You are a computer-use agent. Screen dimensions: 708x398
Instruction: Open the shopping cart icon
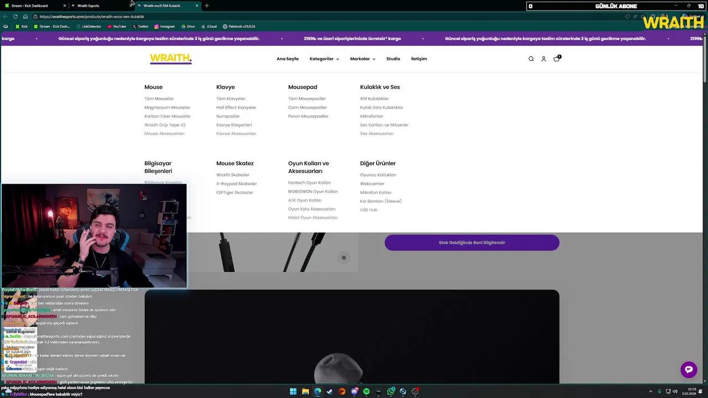[556, 59]
